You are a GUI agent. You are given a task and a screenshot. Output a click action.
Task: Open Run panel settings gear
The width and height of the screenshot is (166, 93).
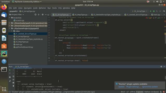pyautogui.click(x=161, y=67)
